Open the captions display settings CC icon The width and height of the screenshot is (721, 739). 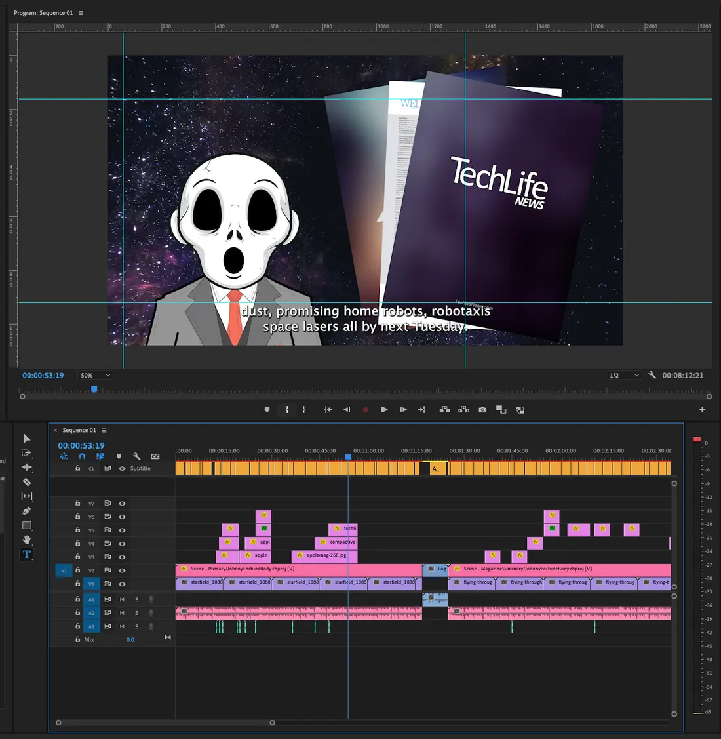(155, 456)
